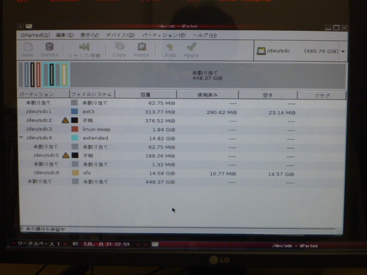Click the 290.62 MiB used value
The height and width of the screenshot is (275, 367).
222,112
